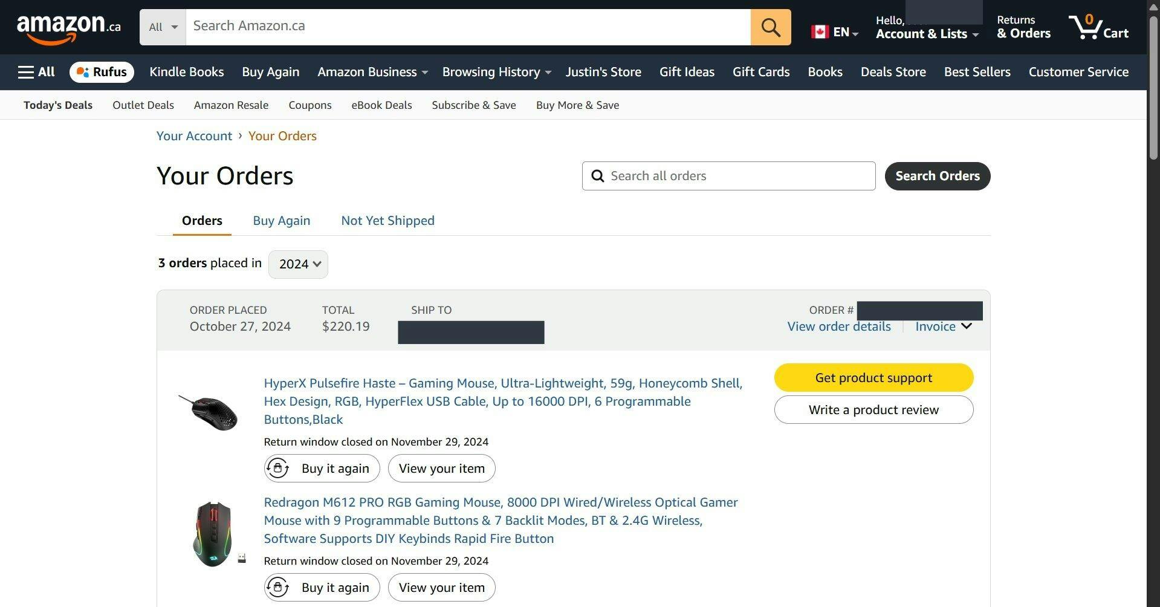
Task: Open the 2024 year filter dropdown
Action: coord(298,264)
